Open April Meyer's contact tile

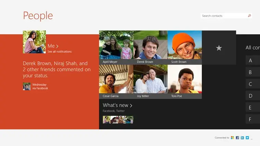coord(116,48)
